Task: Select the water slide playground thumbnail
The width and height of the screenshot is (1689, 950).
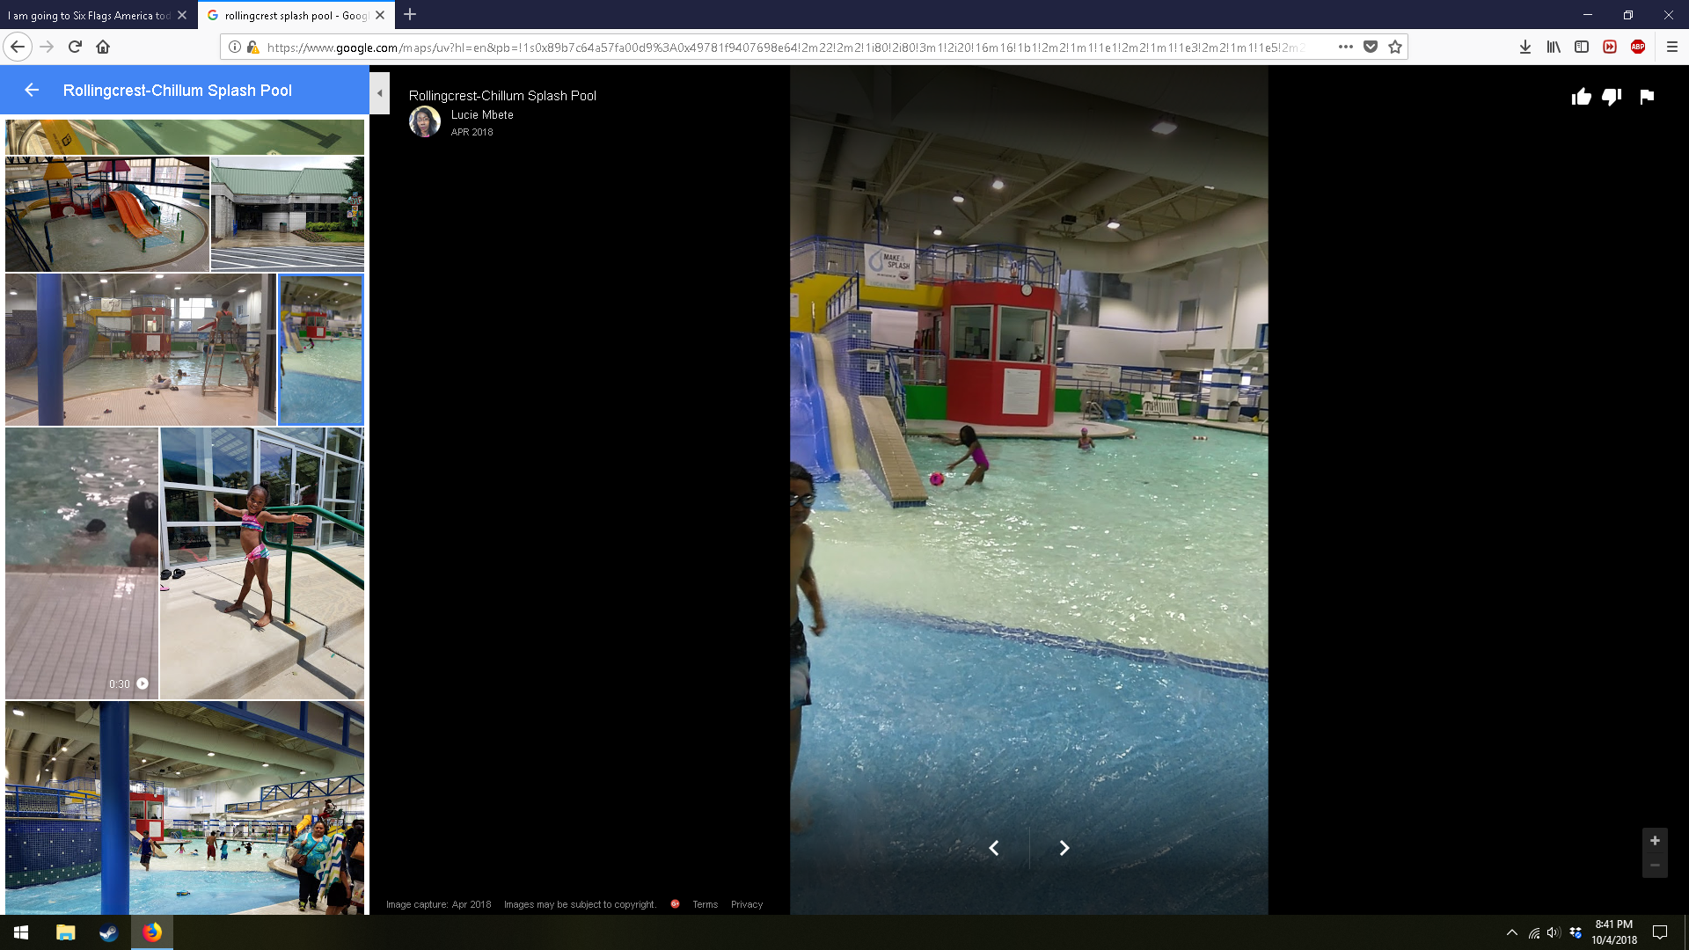Action: pos(107,214)
